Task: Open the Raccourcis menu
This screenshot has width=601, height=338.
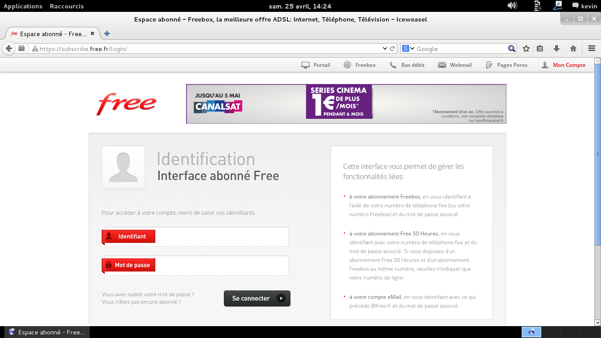Action: pyautogui.click(x=66, y=6)
